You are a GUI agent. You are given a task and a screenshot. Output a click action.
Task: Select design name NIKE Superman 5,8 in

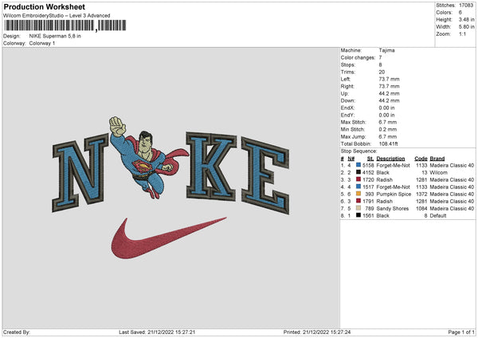click(x=55, y=36)
